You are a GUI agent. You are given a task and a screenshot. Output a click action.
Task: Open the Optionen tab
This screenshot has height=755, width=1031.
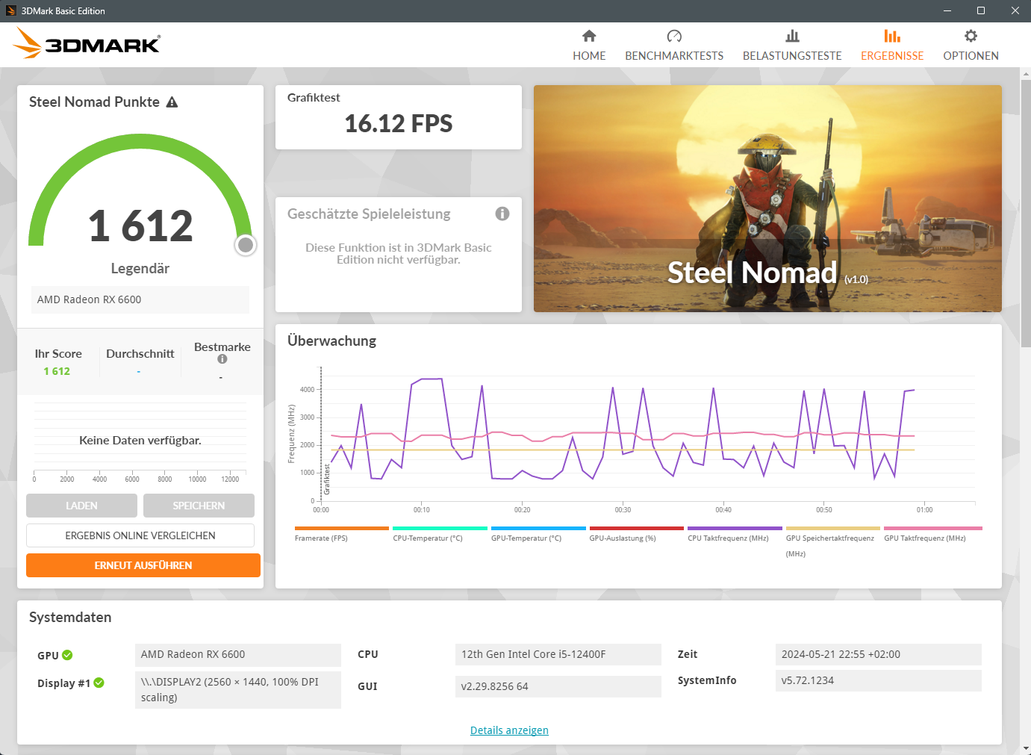click(971, 45)
